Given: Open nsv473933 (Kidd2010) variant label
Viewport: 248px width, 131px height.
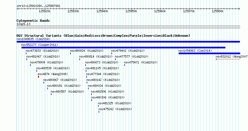Looking at the screenshot, I should 42,51.
